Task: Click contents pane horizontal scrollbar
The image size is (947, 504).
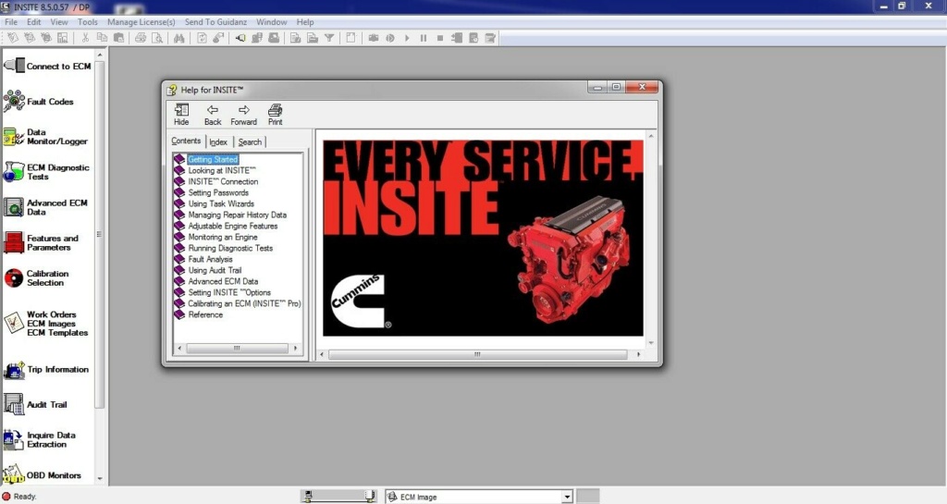Action: [237, 349]
